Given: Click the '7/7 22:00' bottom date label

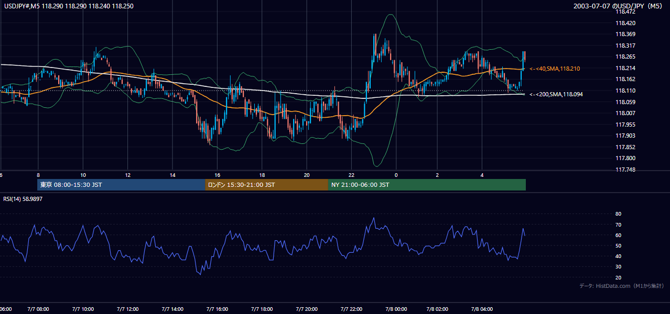Looking at the screenshot, I should [352, 309].
